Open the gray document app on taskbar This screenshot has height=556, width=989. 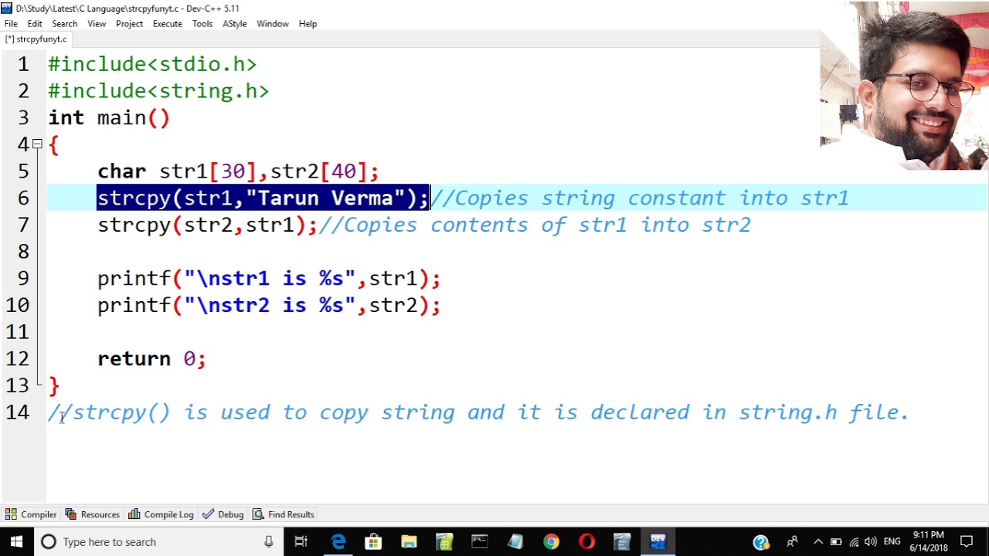(x=622, y=542)
